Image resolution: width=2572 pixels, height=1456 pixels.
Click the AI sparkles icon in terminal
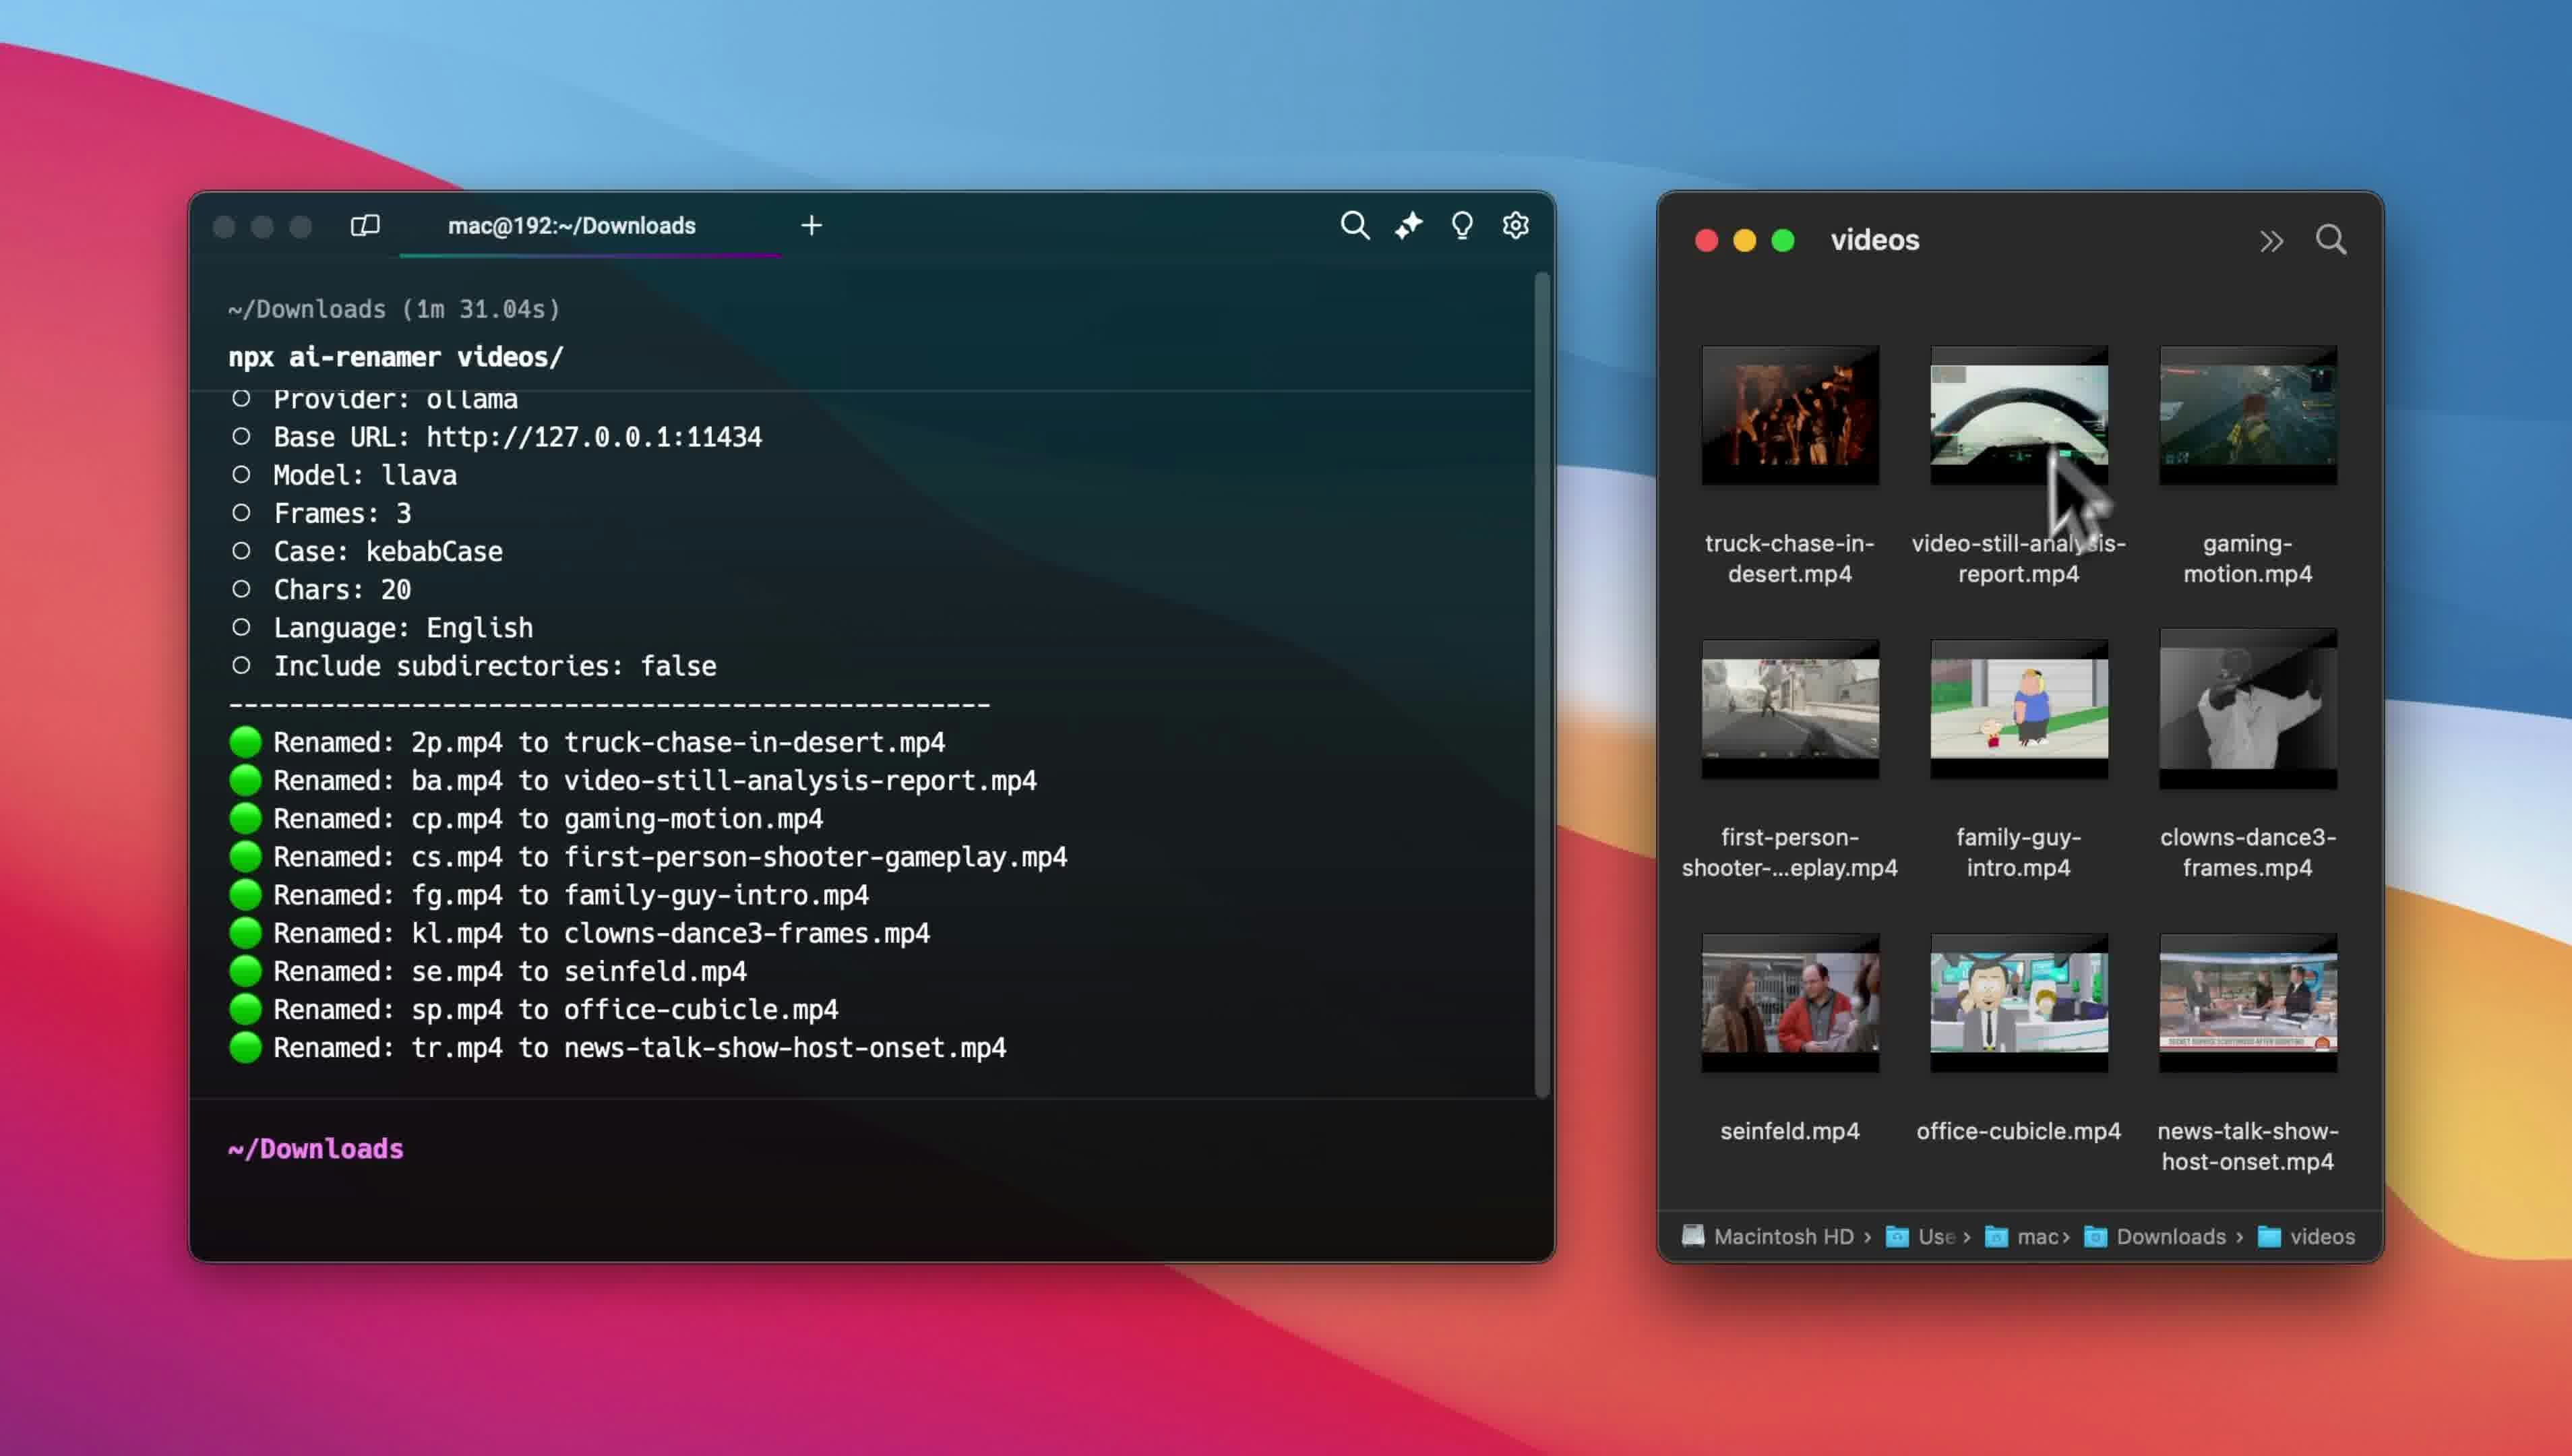(1409, 225)
